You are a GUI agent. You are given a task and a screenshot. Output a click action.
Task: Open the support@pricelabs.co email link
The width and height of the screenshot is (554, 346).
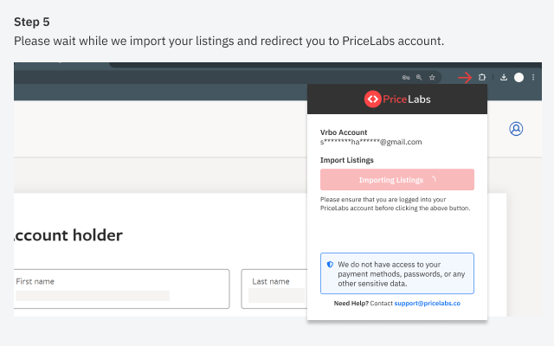(427, 304)
